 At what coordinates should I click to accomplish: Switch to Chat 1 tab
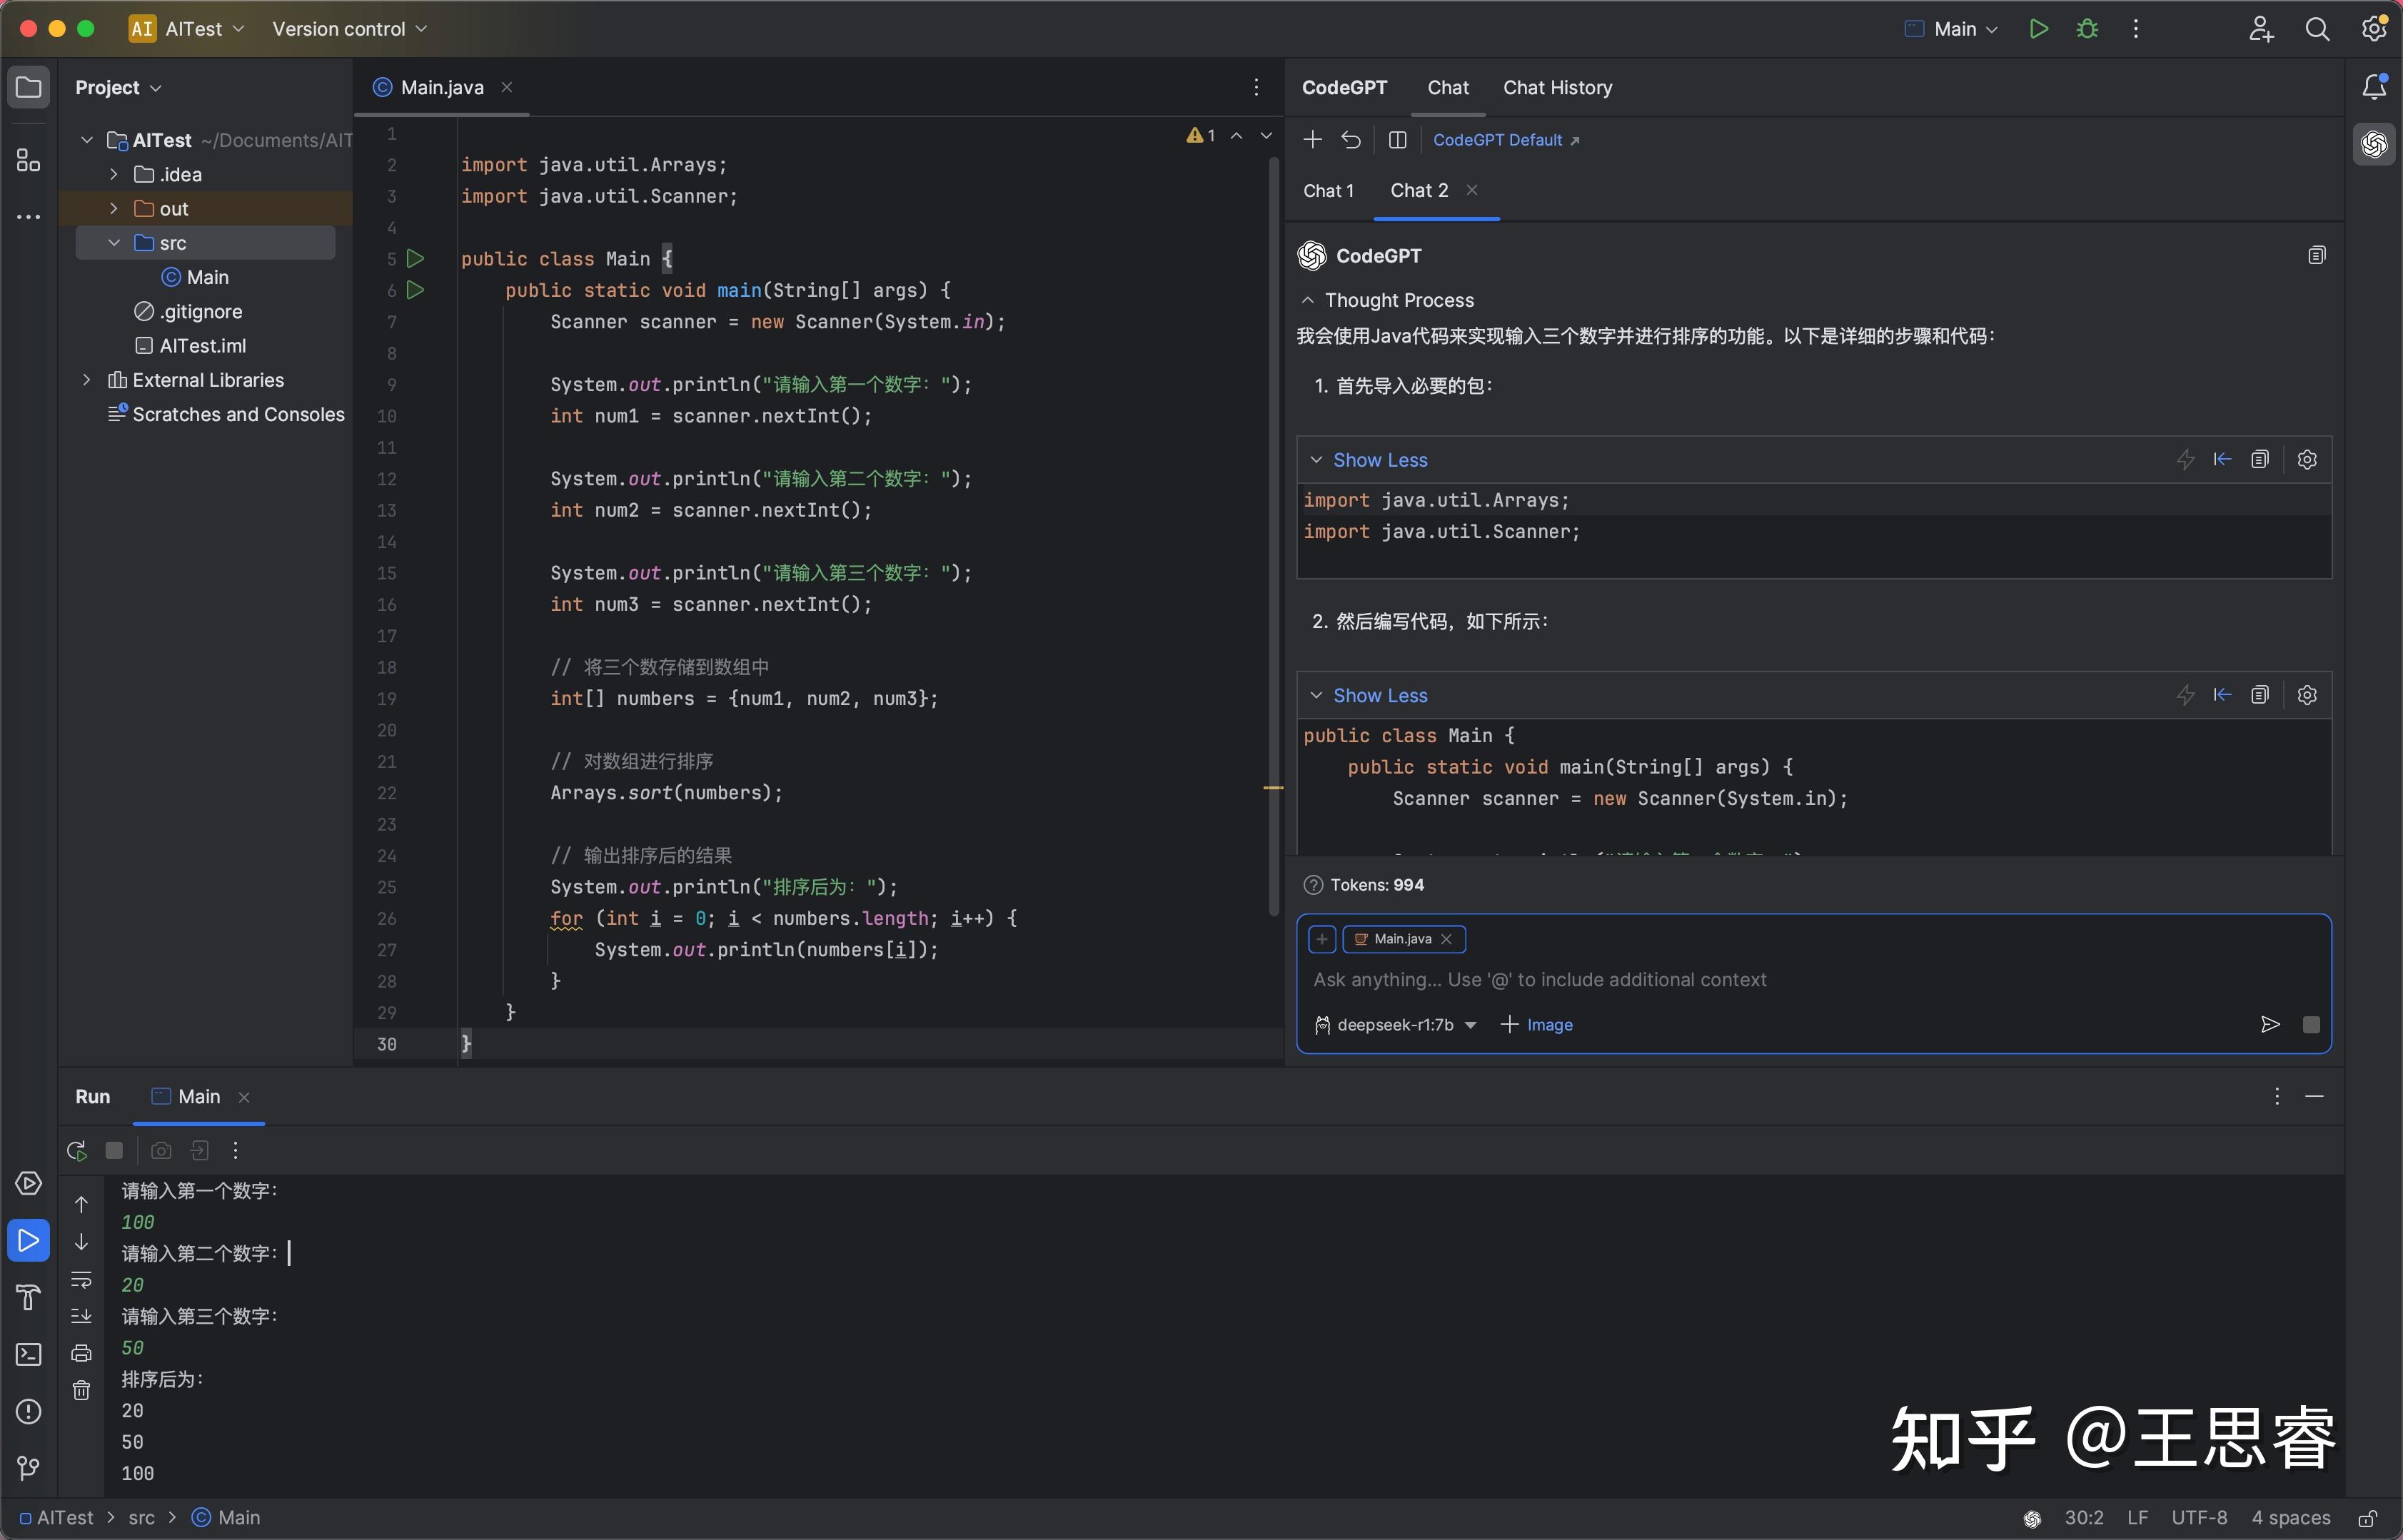pos(1328,191)
